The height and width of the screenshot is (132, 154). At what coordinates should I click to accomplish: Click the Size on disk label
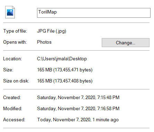[x=16, y=81]
